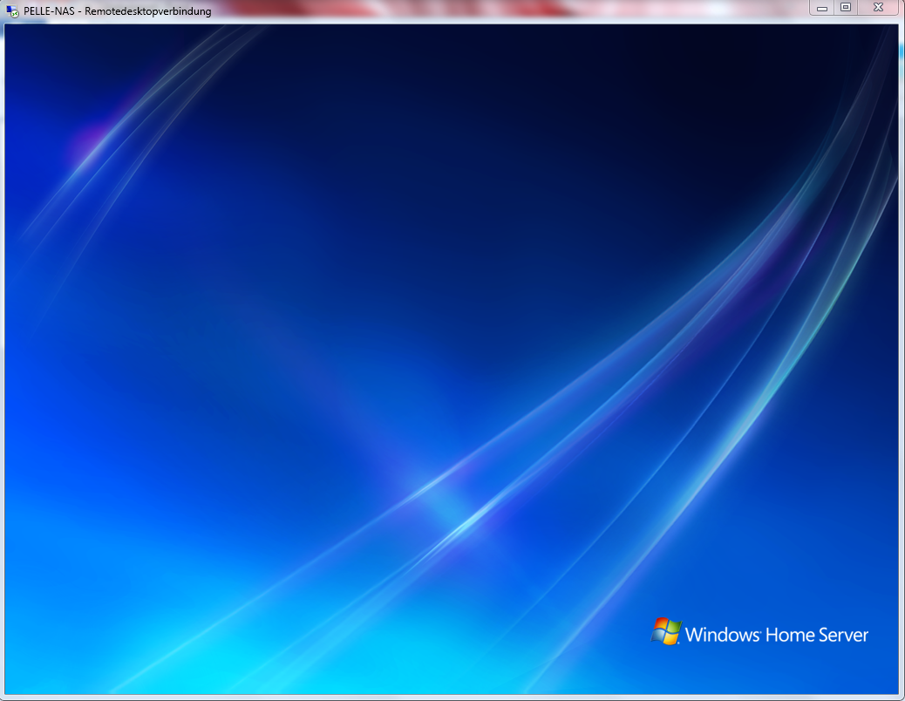Minimize the PELLE-NAS remote desktop window
The width and height of the screenshot is (905, 701).
pyautogui.click(x=822, y=8)
